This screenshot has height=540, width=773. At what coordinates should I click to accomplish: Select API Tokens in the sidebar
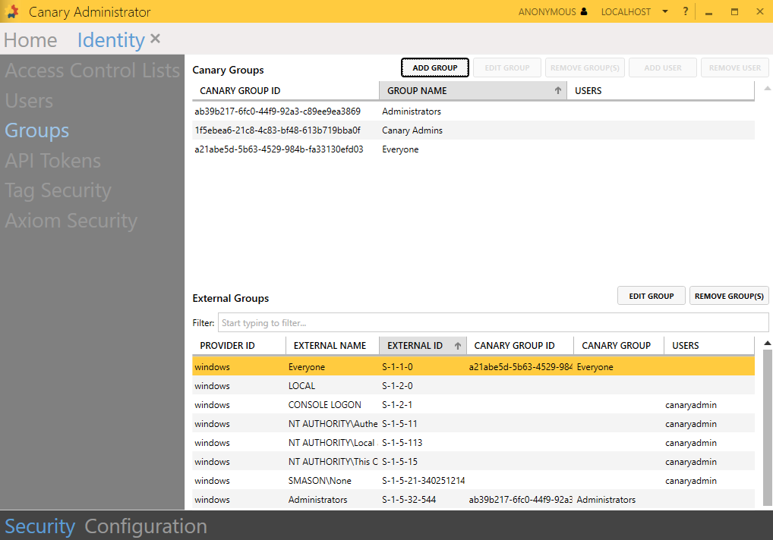click(x=52, y=161)
